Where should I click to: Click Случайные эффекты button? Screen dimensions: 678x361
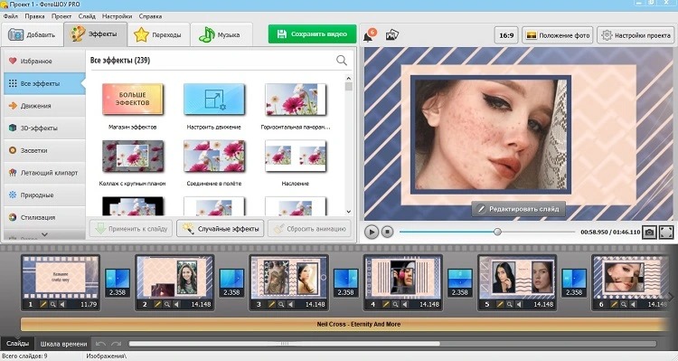coord(221,229)
